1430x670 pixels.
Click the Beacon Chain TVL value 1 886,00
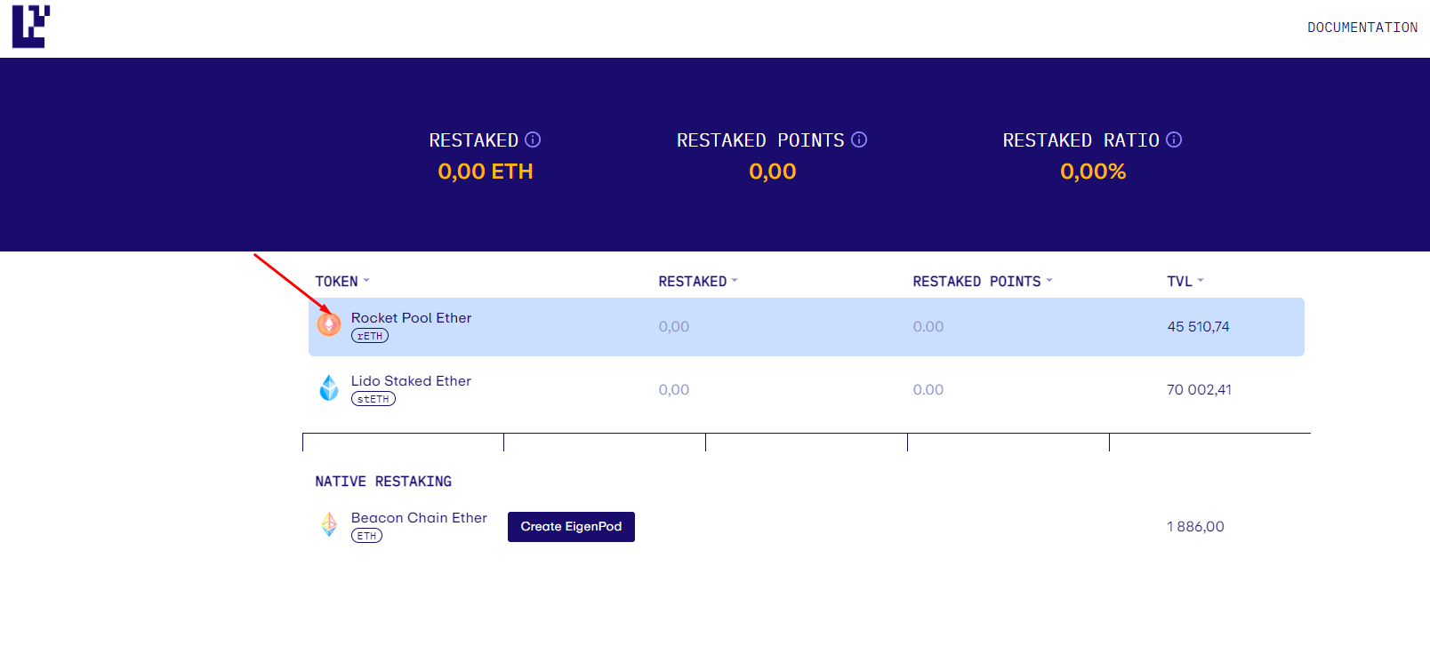pyautogui.click(x=1195, y=527)
